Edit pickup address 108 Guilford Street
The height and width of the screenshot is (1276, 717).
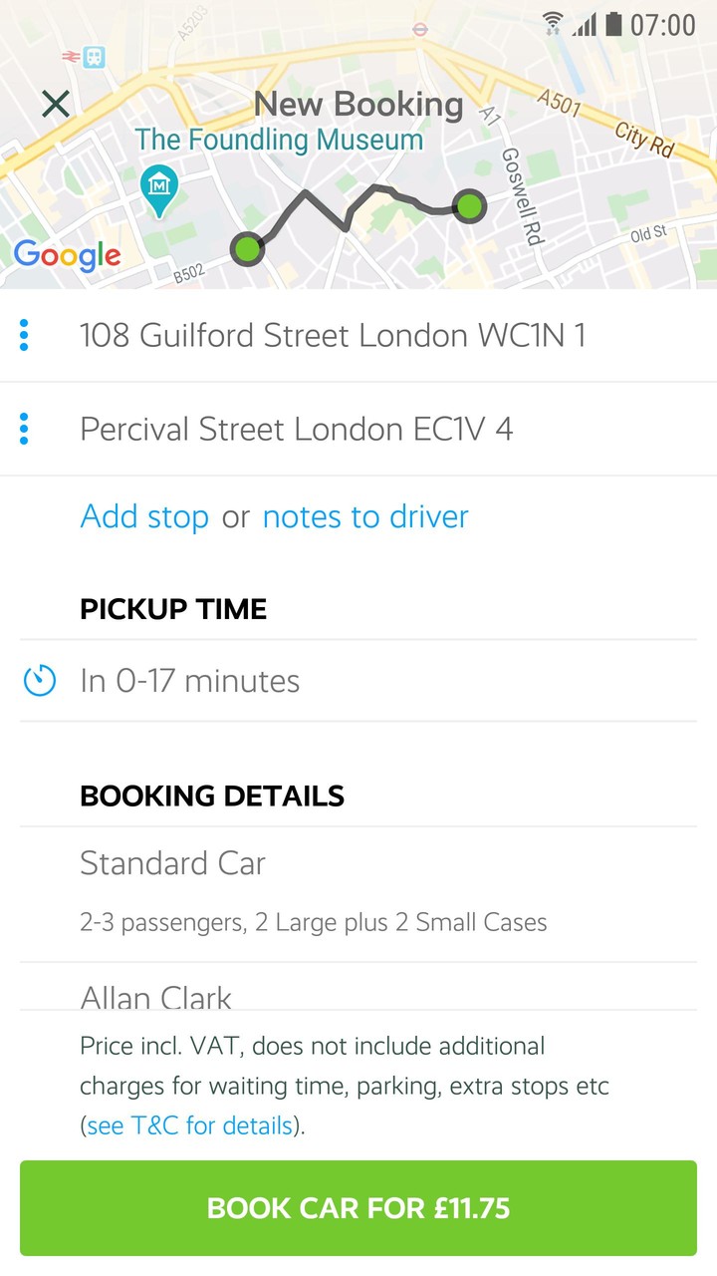pos(333,335)
